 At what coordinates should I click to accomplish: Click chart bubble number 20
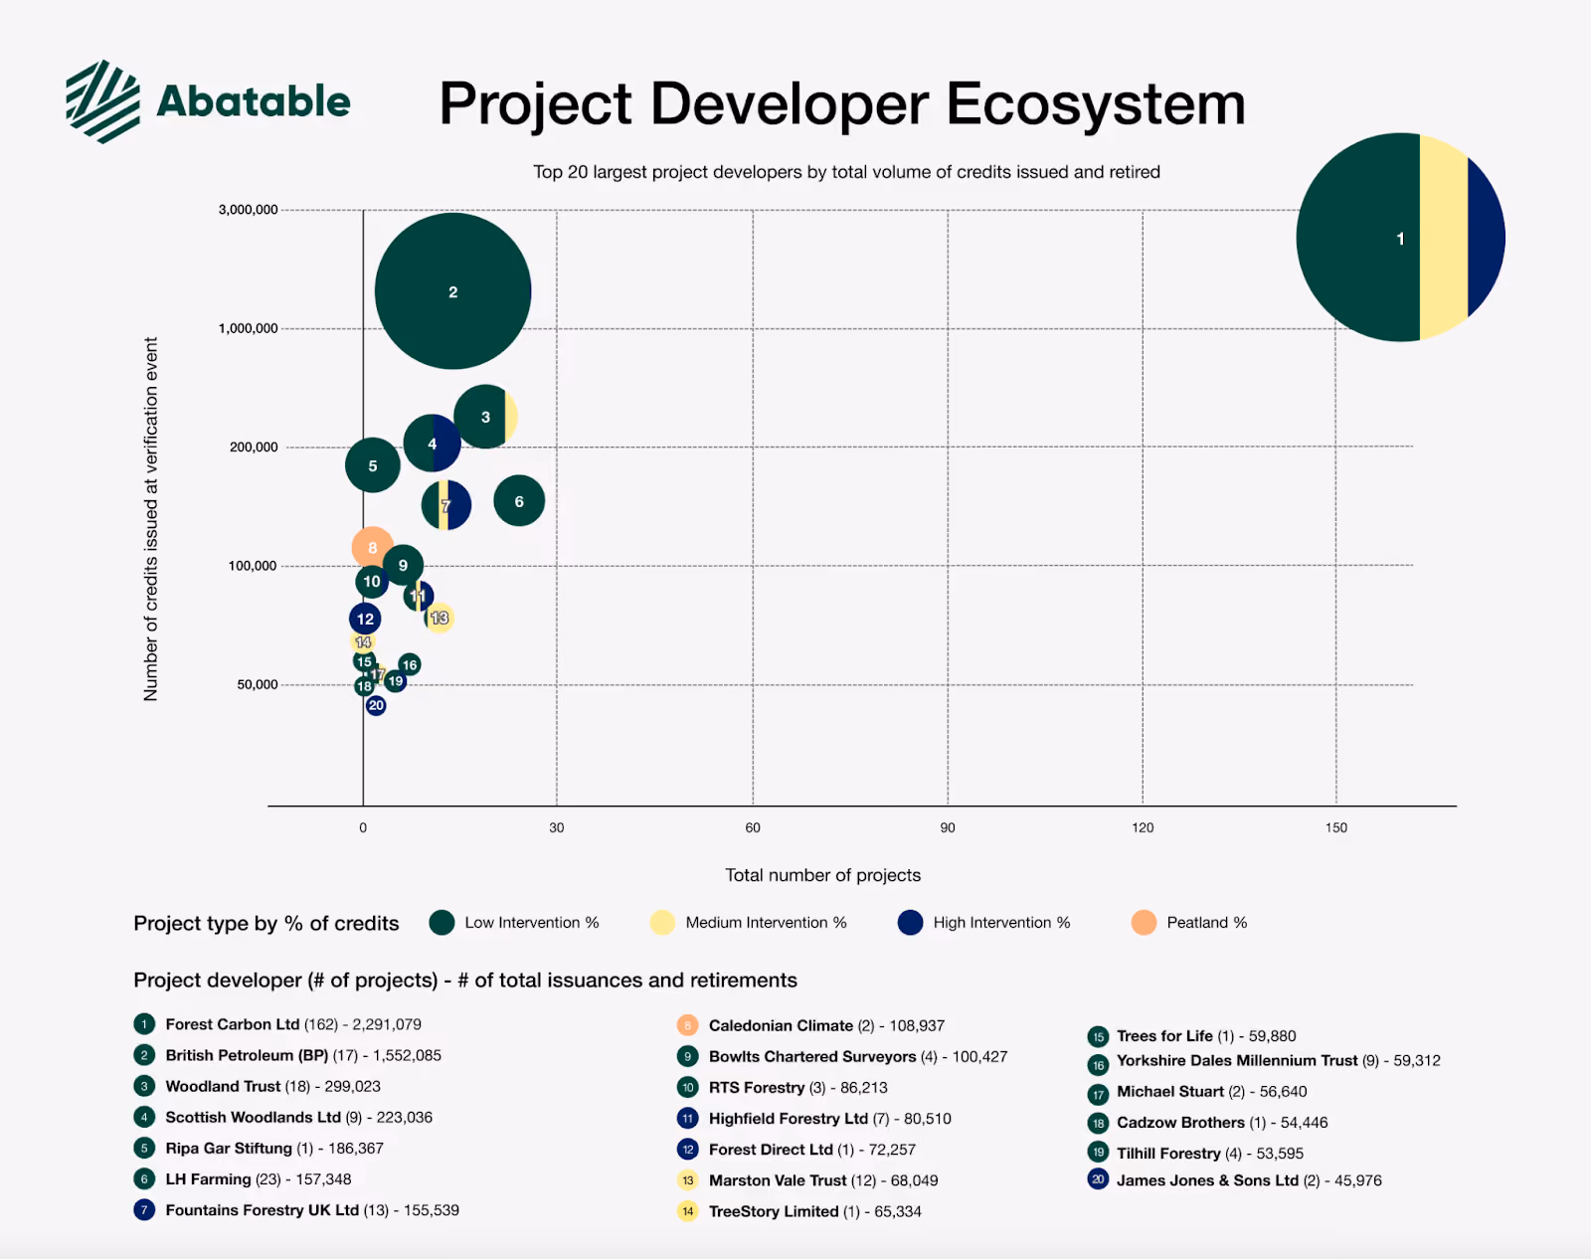375,705
